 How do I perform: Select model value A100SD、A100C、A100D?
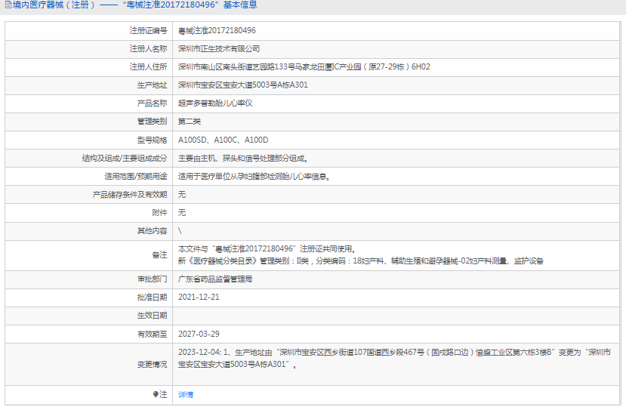point(224,140)
